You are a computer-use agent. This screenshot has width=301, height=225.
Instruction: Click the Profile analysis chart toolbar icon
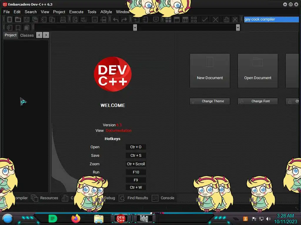[x=226, y=20]
